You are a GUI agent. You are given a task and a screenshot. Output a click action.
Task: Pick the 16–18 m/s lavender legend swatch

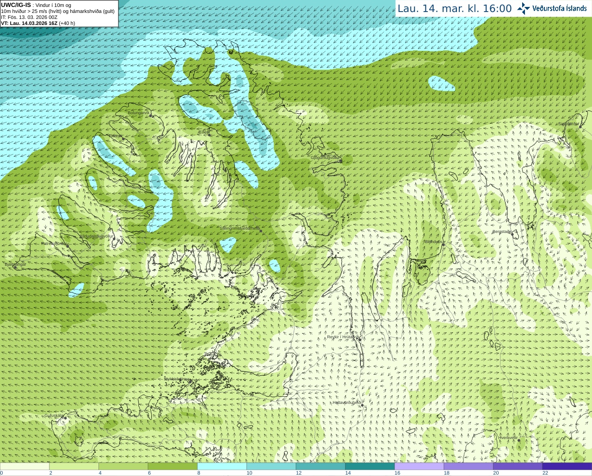click(x=419, y=466)
